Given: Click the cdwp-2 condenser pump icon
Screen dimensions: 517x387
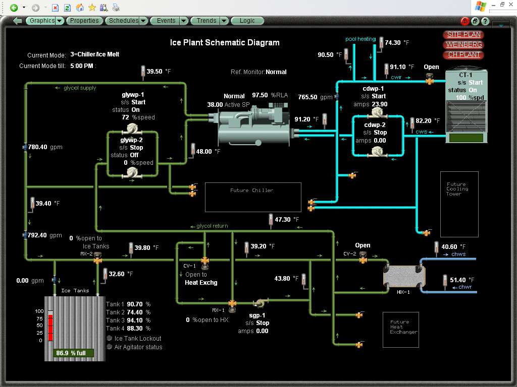Looking at the screenshot, I should tap(377, 151).
